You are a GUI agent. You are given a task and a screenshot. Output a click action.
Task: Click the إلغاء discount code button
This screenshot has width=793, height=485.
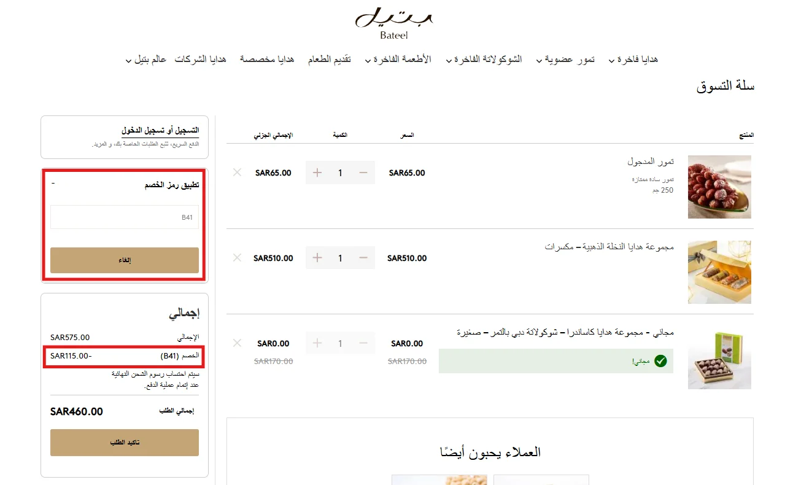click(x=125, y=260)
